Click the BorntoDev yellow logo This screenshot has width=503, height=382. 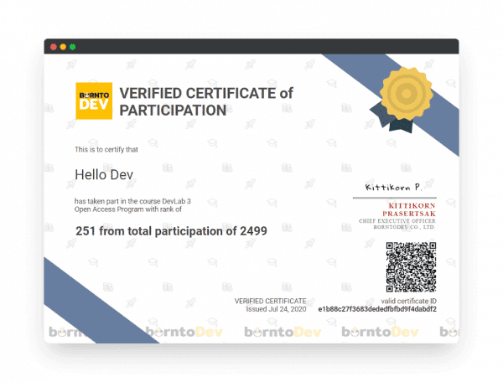[x=94, y=101]
